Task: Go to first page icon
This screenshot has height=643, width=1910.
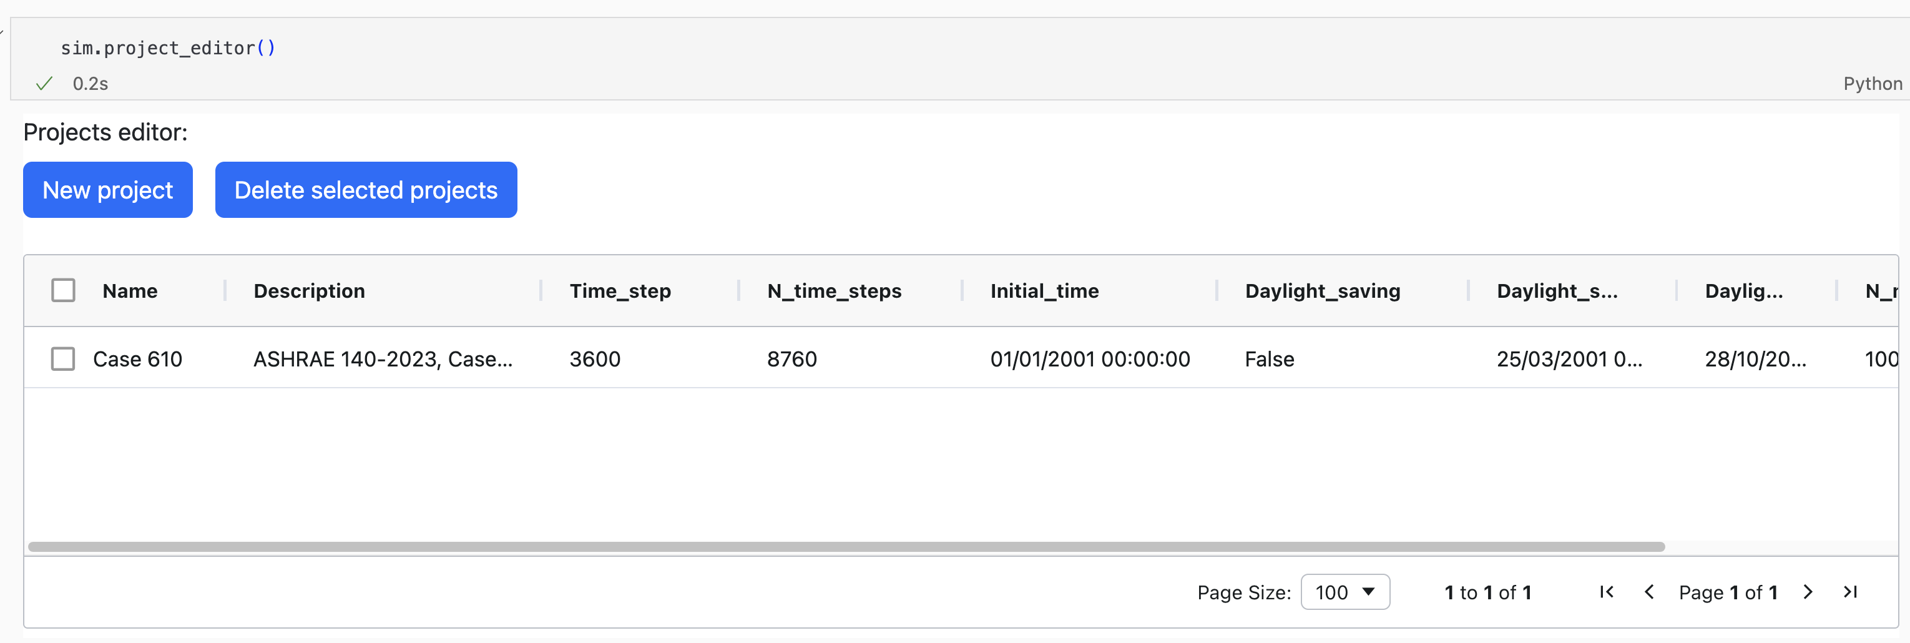Action: tap(1607, 592)
